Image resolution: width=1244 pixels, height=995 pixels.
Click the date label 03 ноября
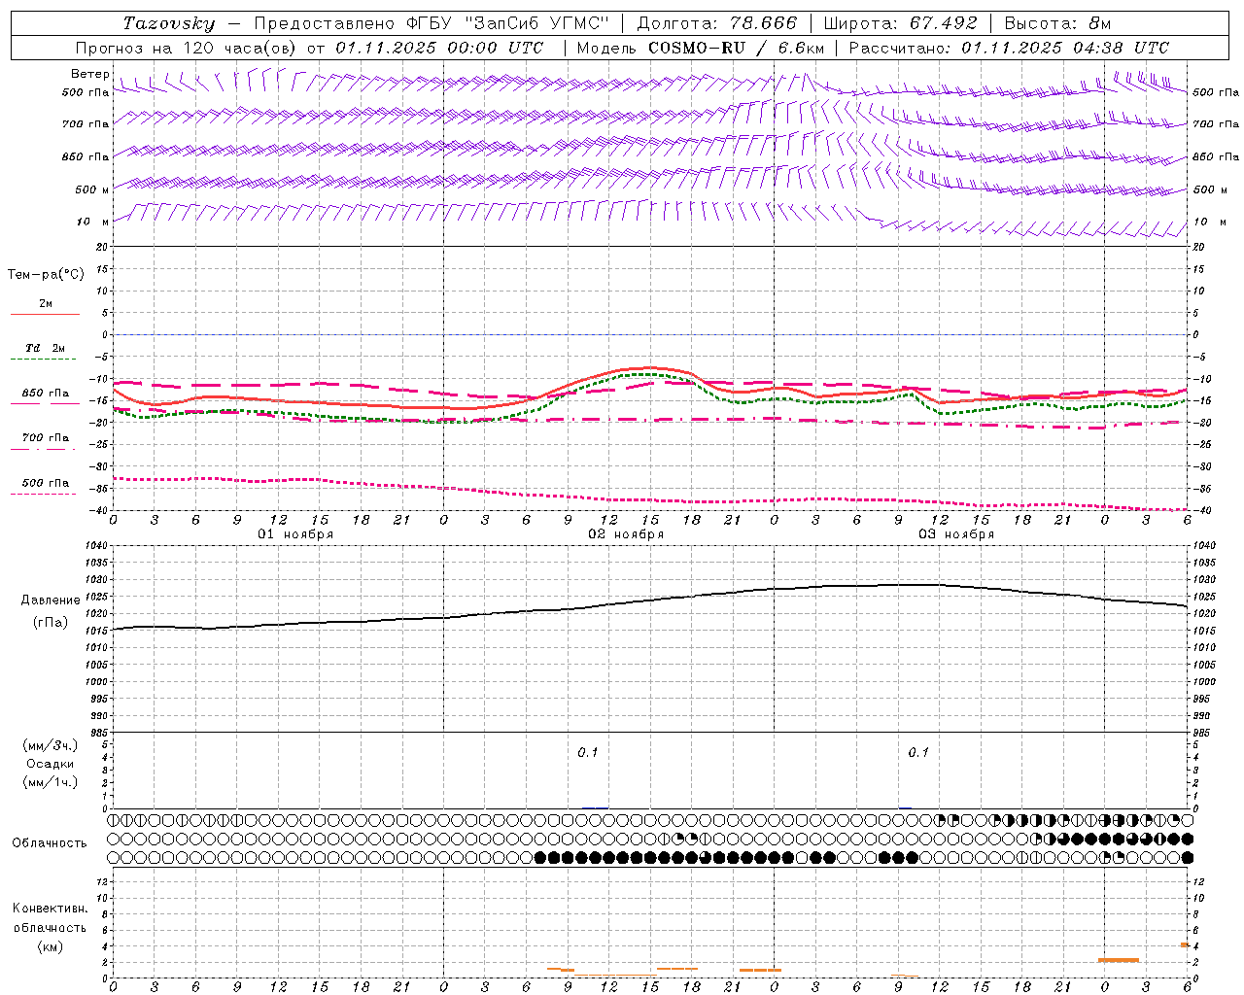click(956, 534)
